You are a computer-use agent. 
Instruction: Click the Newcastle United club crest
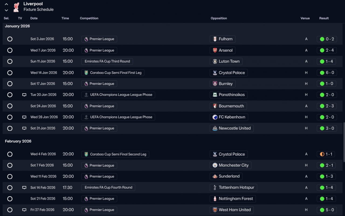[x=215, y=128]
